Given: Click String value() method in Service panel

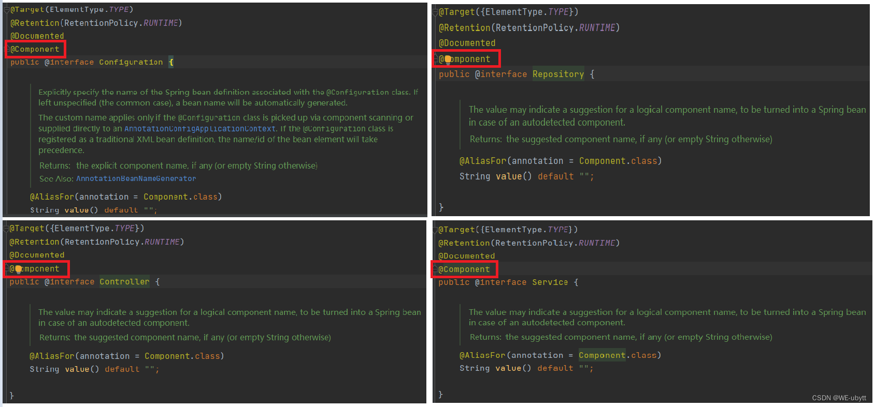Looking at the screenshot, I should pos(526,368).
